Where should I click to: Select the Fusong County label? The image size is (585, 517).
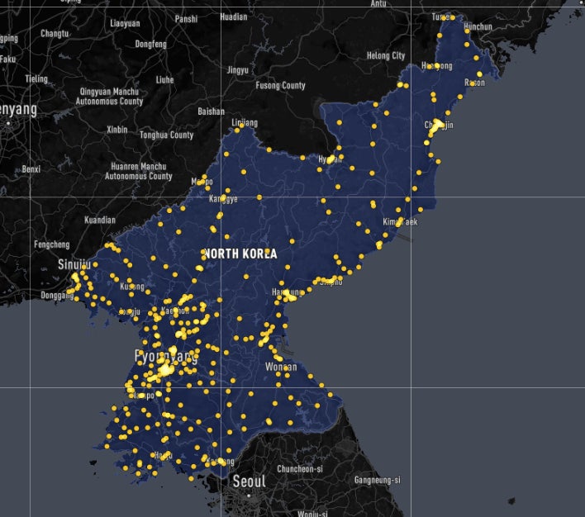281,86
